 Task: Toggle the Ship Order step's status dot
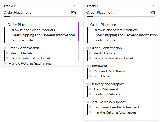(90, 76)
